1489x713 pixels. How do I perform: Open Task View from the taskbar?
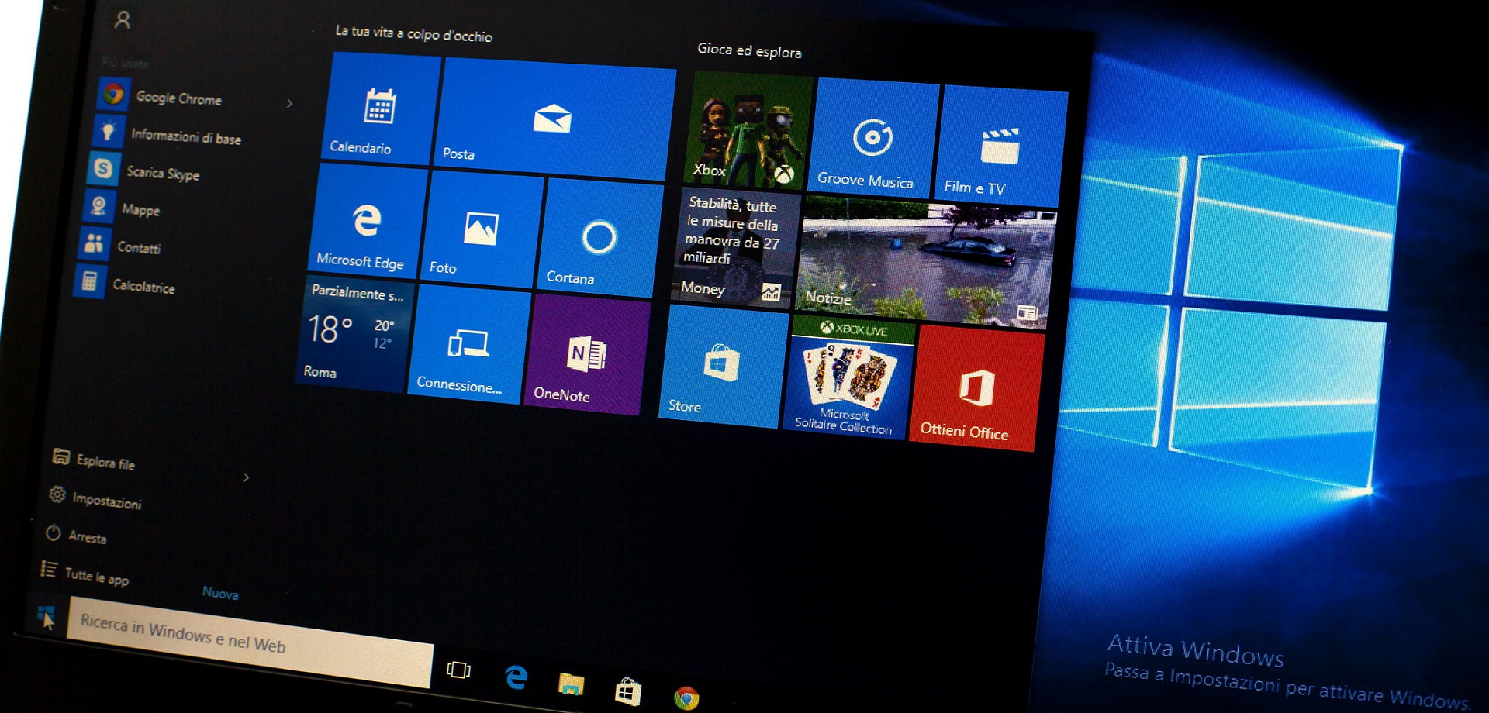coord(459,670)
